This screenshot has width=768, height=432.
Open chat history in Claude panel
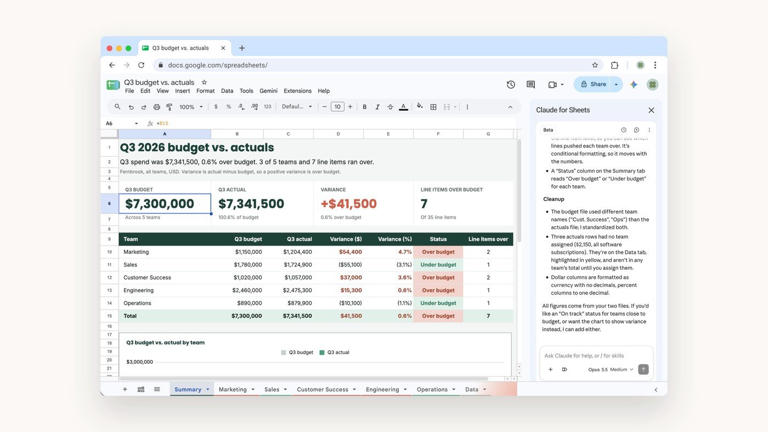pyautogui.click(x=624, y=130)
